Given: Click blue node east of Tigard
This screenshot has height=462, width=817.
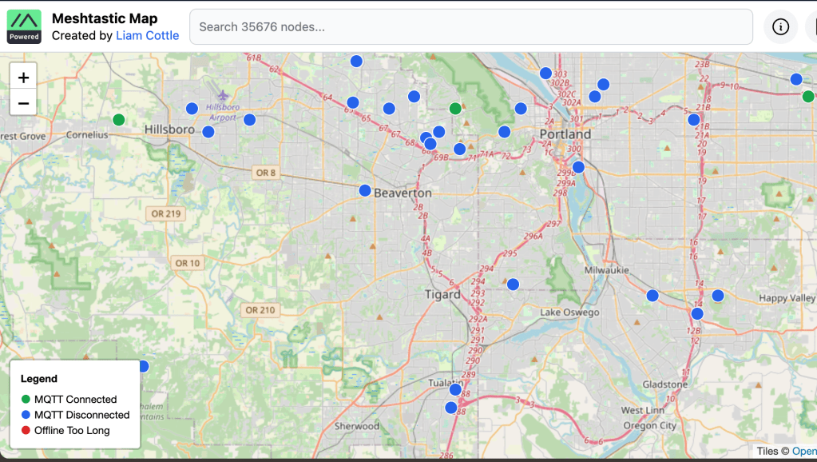Looking at the screenshot, I should (513, 284).
